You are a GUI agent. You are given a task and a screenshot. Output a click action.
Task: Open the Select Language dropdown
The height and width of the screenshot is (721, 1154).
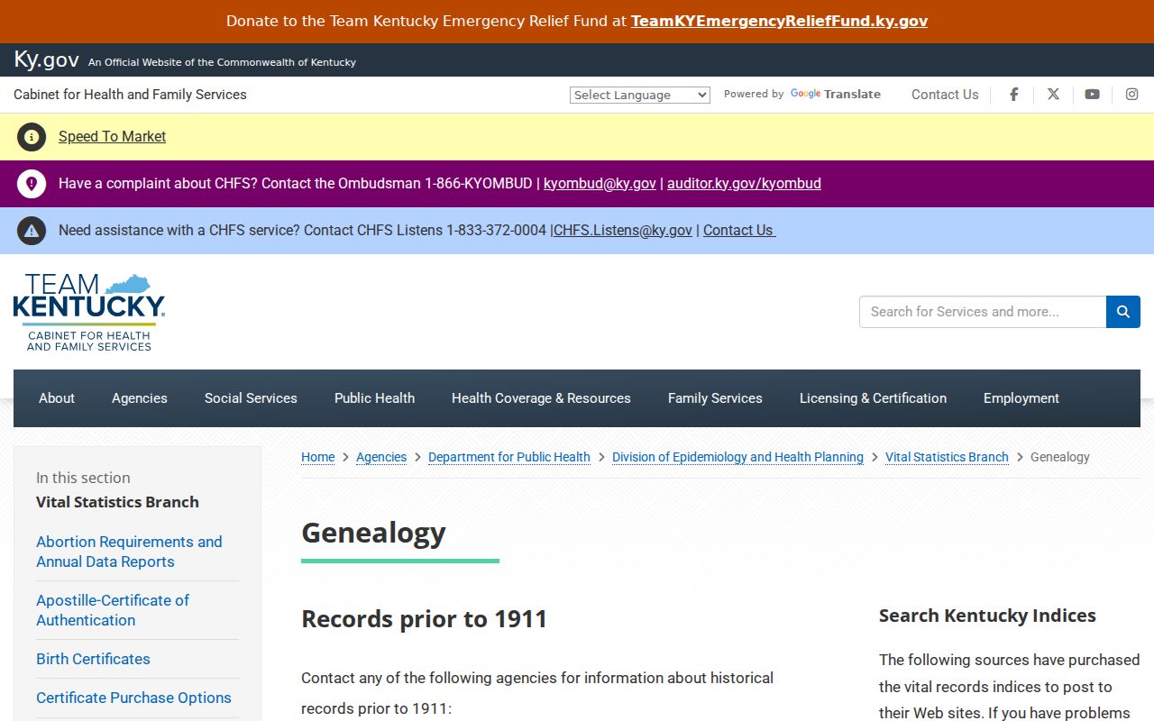tap(640, 95)
